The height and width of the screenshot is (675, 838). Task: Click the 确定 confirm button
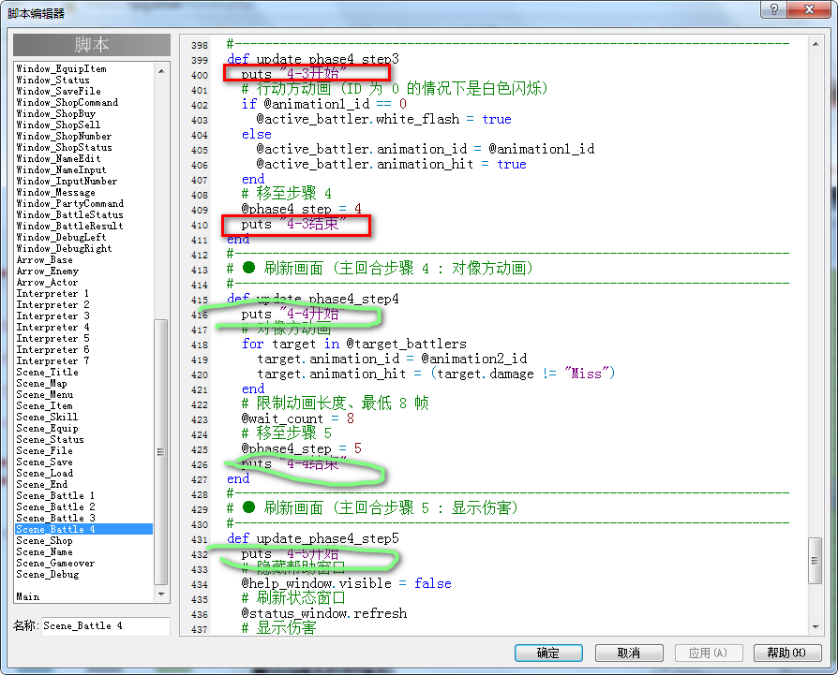(548, 653)
